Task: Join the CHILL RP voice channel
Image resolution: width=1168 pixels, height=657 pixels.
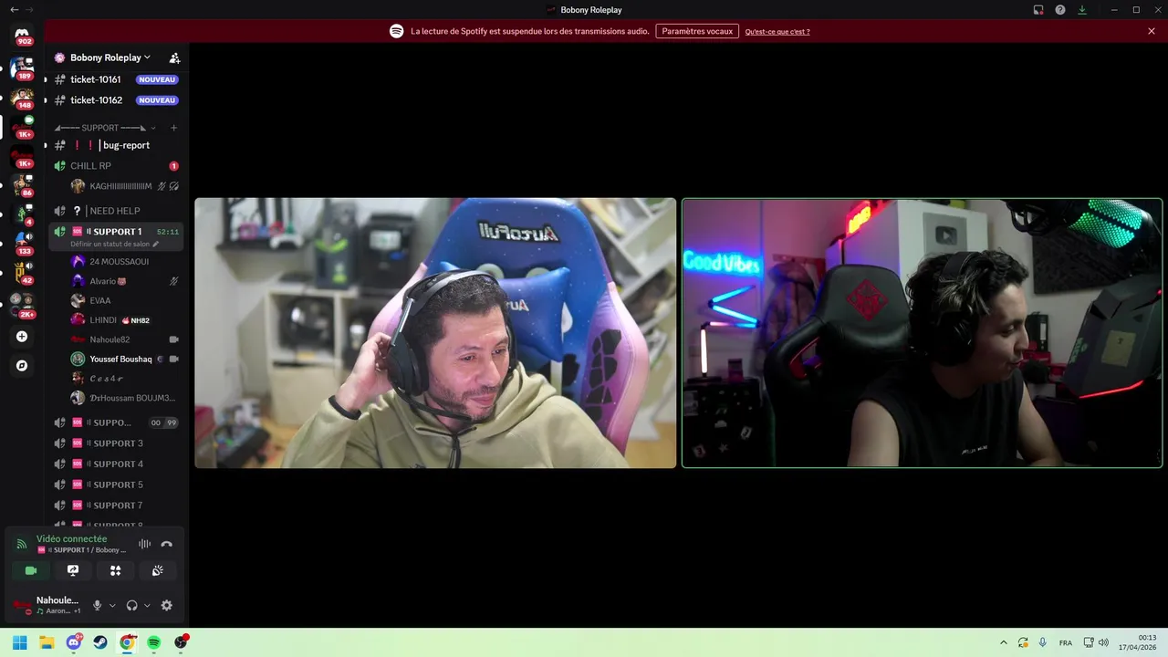Action: [x=116, y=166]
